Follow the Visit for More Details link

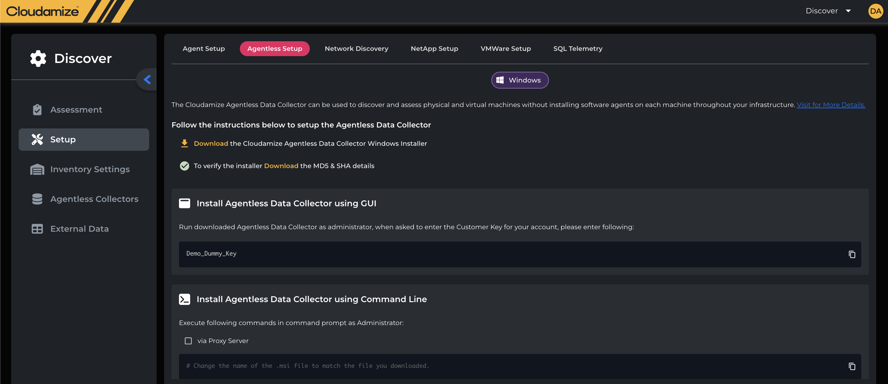point(831,105)
